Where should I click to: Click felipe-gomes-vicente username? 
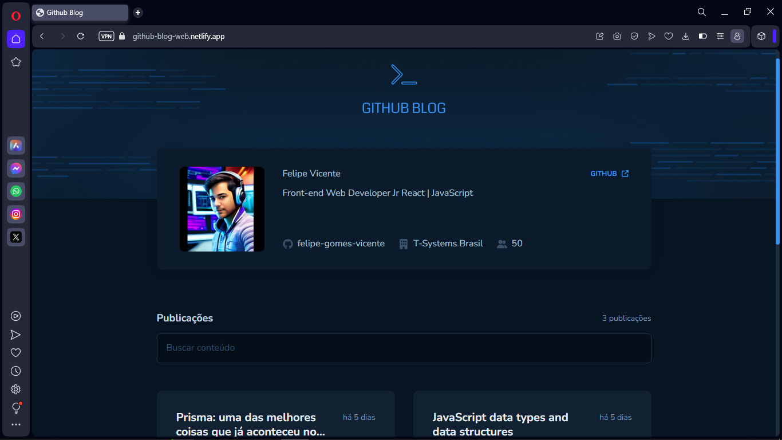pos(341,243)
